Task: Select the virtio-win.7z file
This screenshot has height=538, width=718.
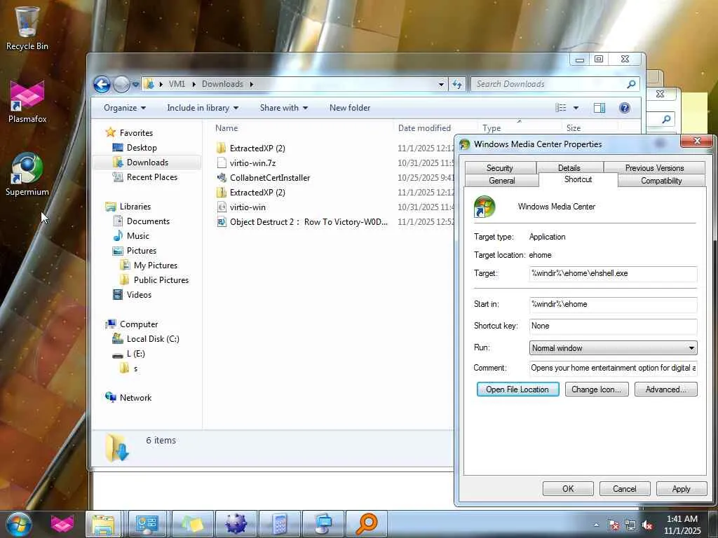Action: (x=252, y=163)
